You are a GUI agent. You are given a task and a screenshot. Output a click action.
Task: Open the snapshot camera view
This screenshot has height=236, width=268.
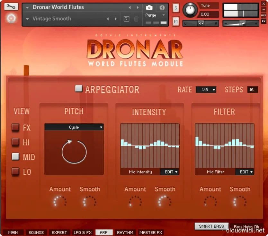(x=149, y=7)
